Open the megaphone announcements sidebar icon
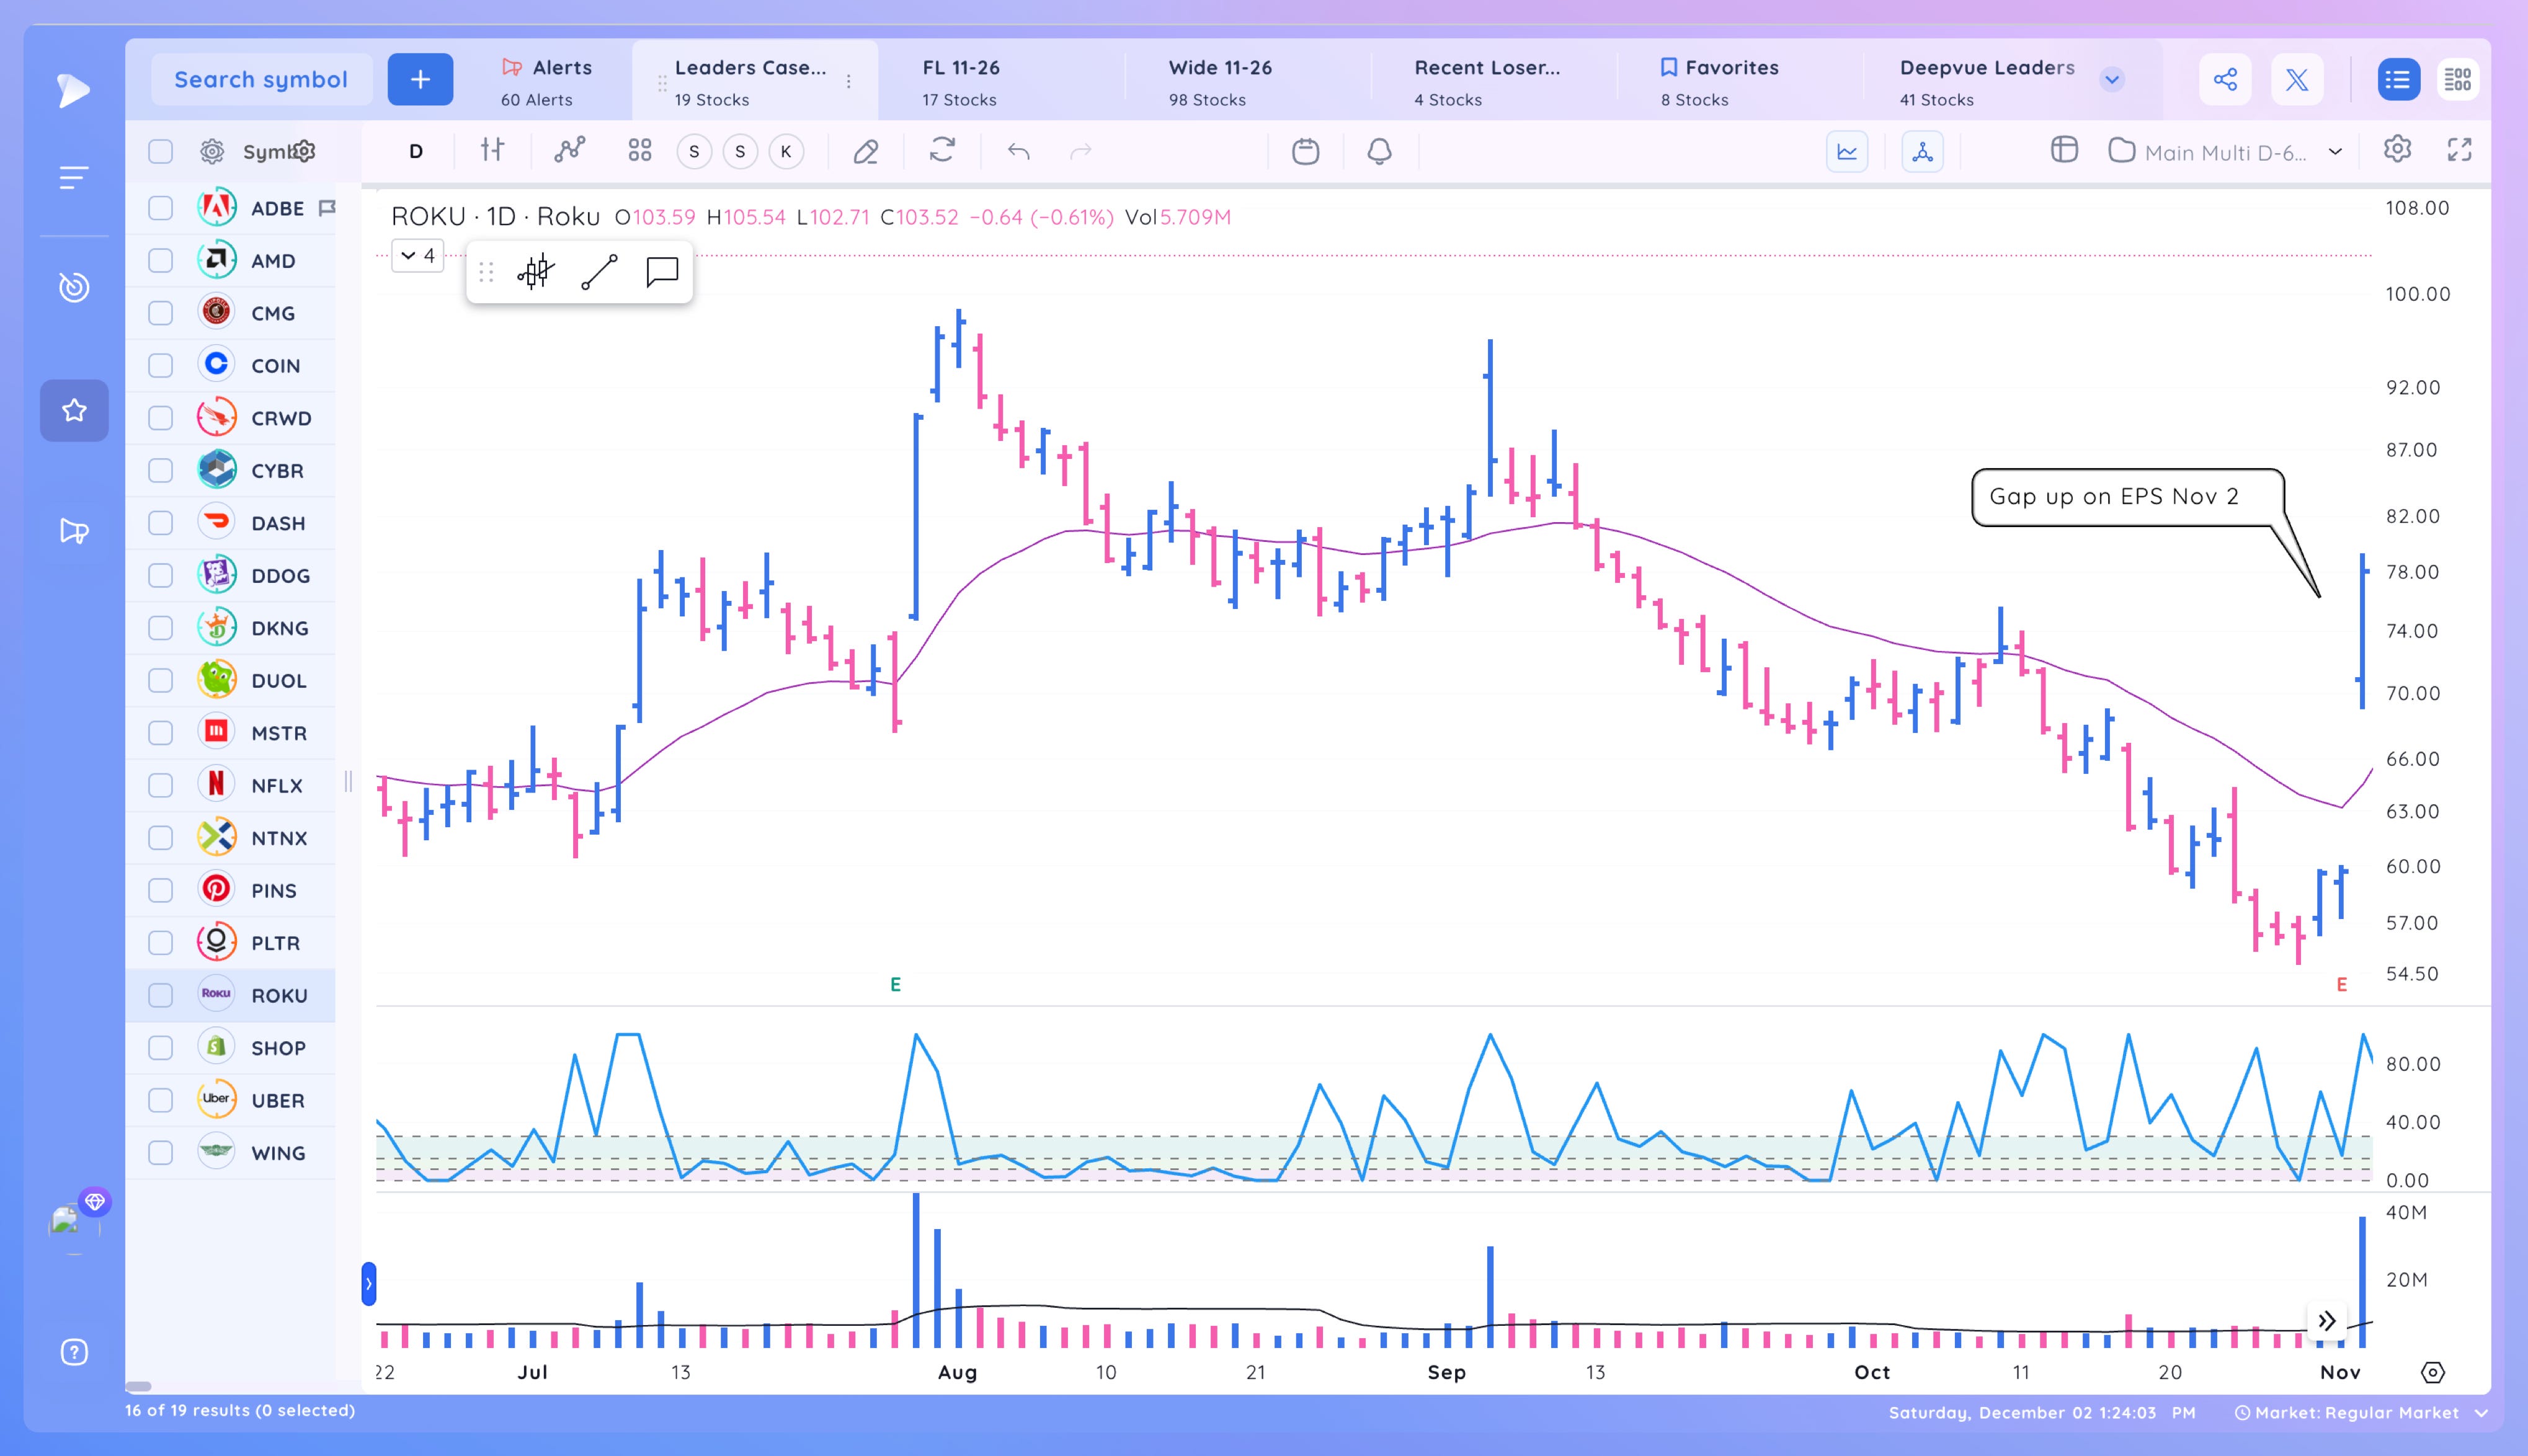The width and height of the screenshot is (2528, 1456). click(74, 531)
